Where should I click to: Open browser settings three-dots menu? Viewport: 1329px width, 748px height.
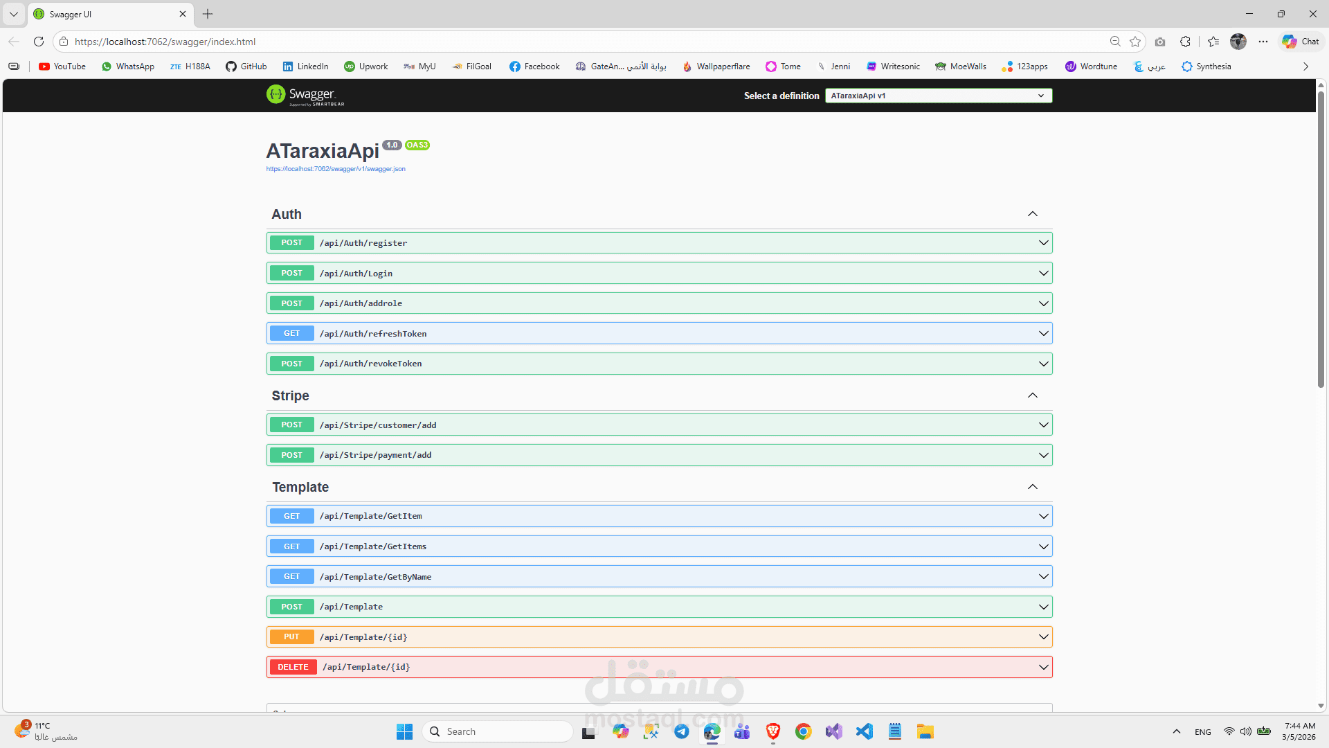click(1263, 42)
